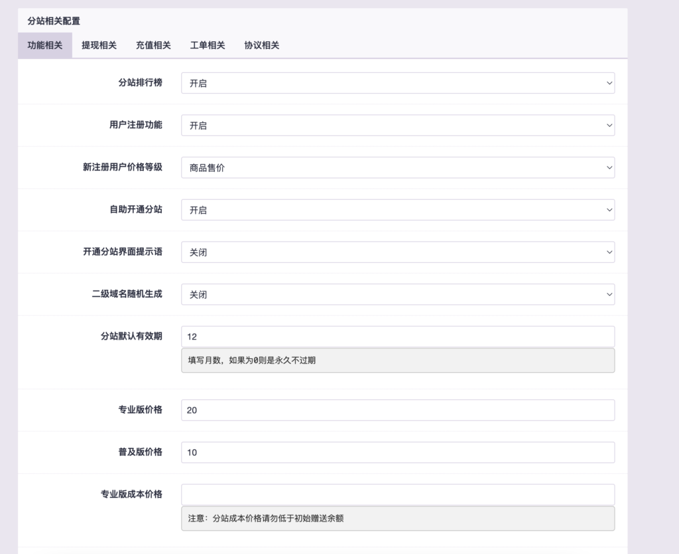Expand the 用户注册功能 dropdown

tap(398, 125)
